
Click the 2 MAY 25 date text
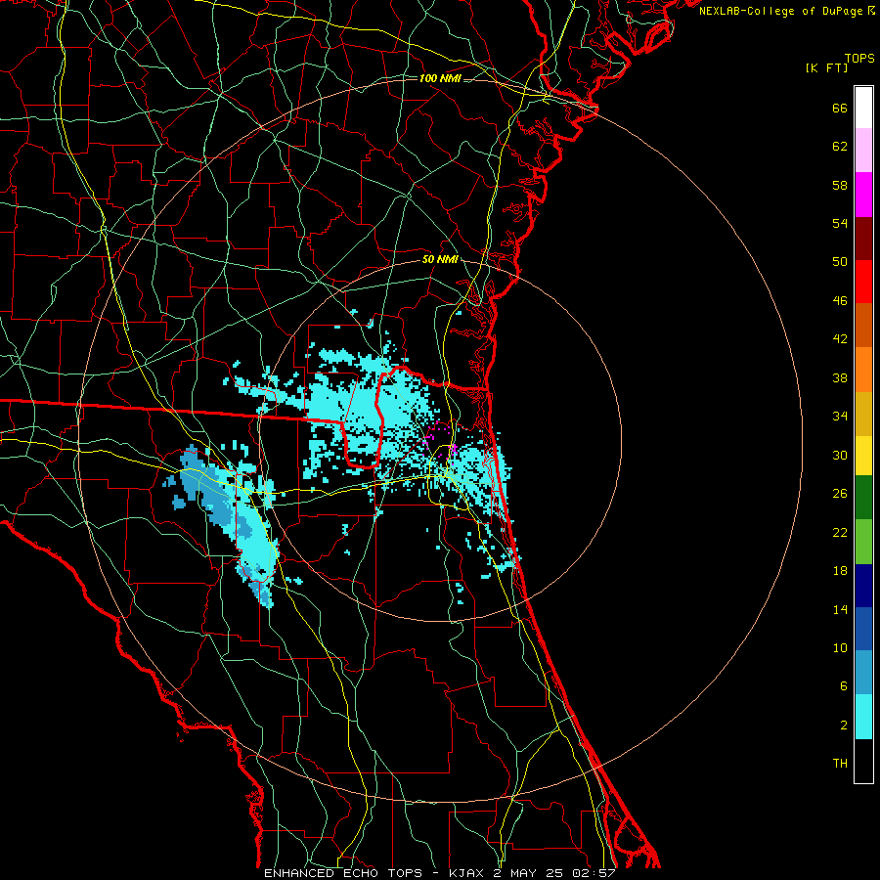(528, 873)
